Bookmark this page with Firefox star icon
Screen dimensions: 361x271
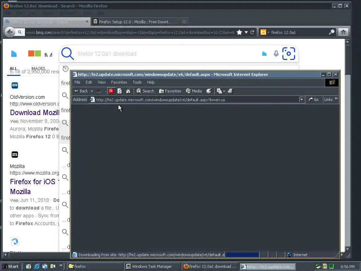239,32
